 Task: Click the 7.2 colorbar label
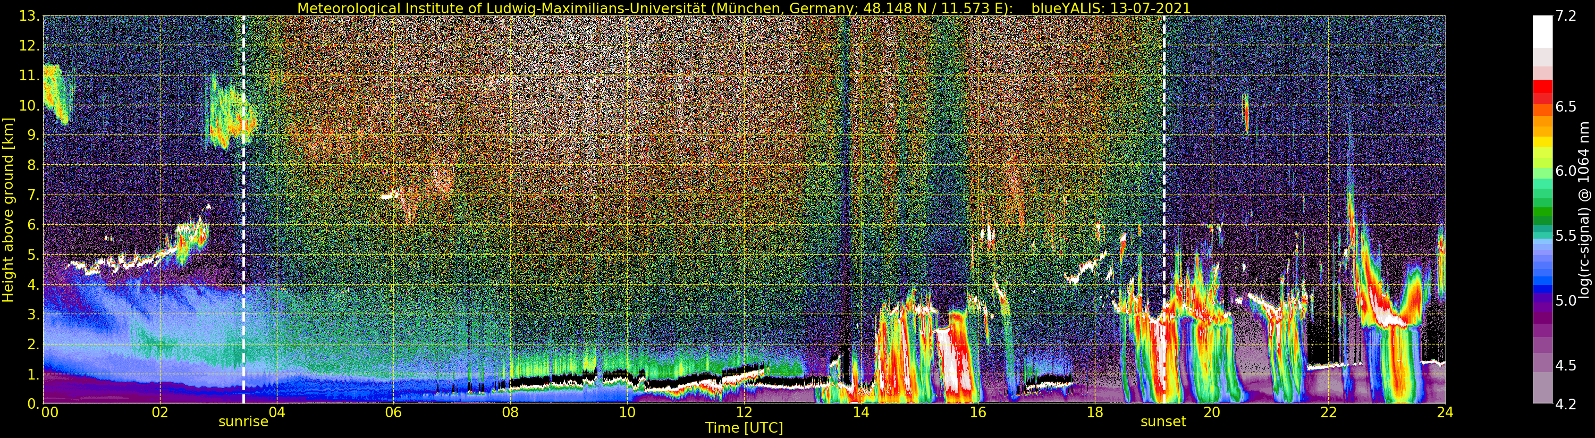click(x=1566, y=16)
